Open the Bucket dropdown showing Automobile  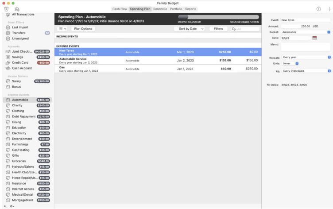tap(306, 32)
